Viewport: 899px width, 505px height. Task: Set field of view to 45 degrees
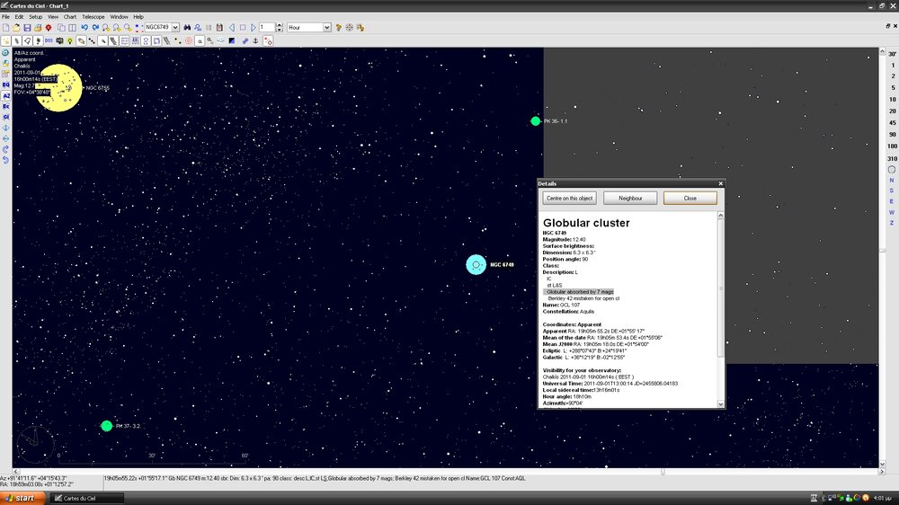tap(892, 123)
